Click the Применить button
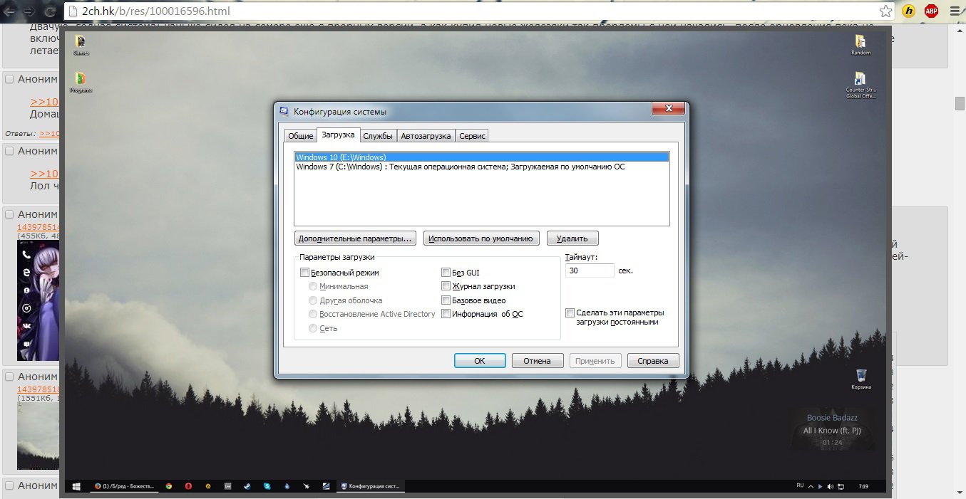 595,361
